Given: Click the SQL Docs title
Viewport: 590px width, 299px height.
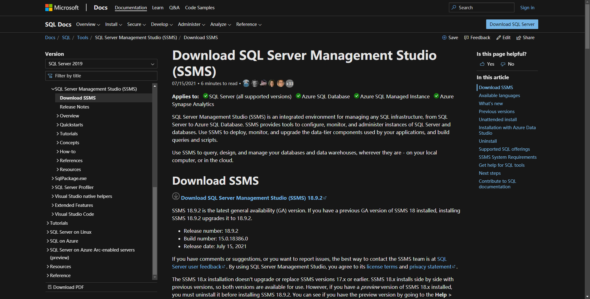Looking at the screenshot, I should pos(58,24).
